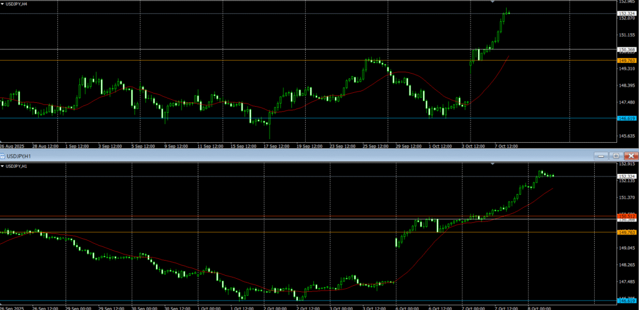This screenshot has height=310, width=639.
Task: Click the chart shift marker on H1 chart
Action: coord(492,163)
